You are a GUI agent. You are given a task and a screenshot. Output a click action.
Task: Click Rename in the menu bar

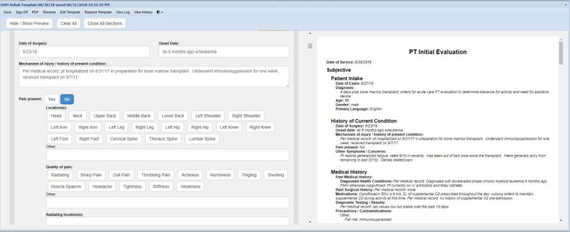tap(49, 12)
